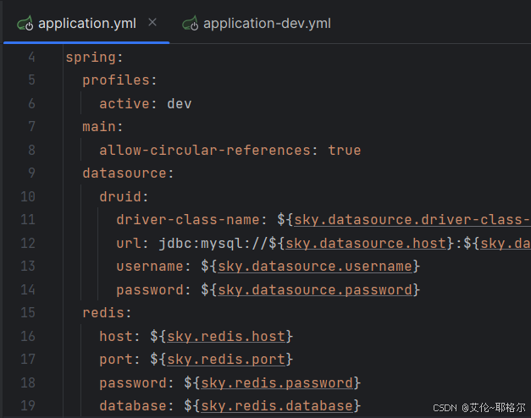Screen dimensions: 531x418
Task: Close the application.yml tab
Action: [152, 22]
